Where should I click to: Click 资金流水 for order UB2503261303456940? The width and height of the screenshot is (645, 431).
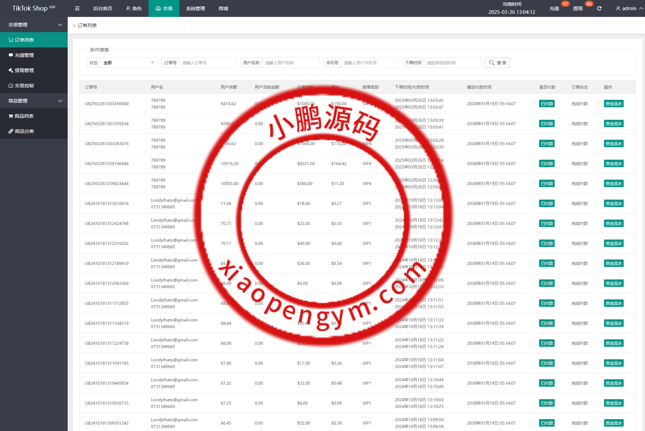pos(613,104)
